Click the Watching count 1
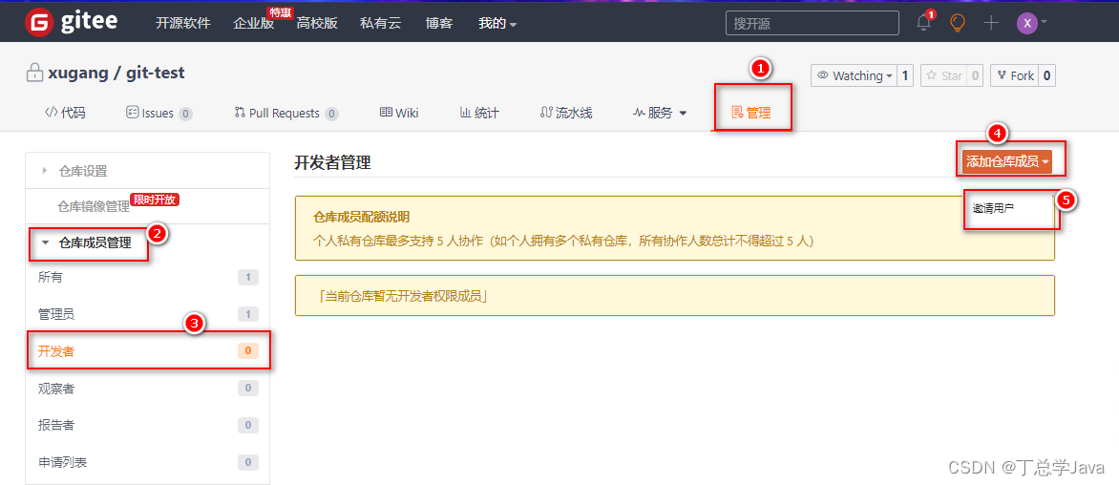 [905, 75]
